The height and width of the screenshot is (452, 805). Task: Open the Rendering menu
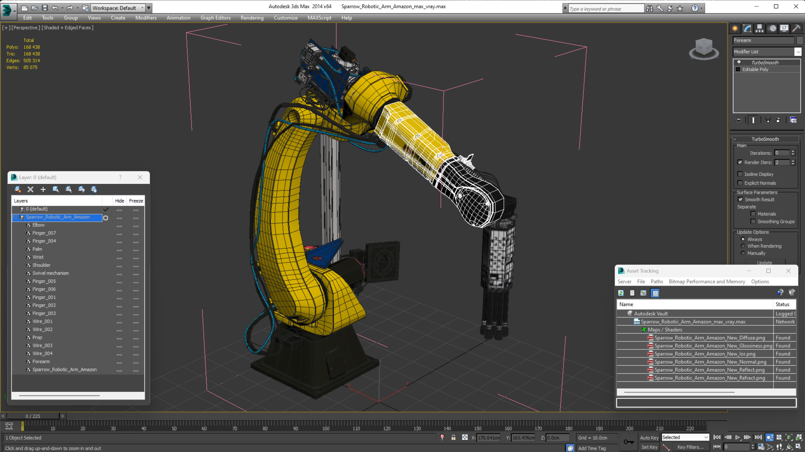click(x=252, y=18)
